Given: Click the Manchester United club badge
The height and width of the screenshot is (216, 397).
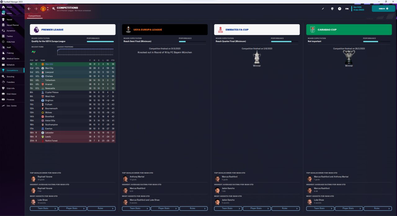Looking at the screenshot, I should click(43, 9).
